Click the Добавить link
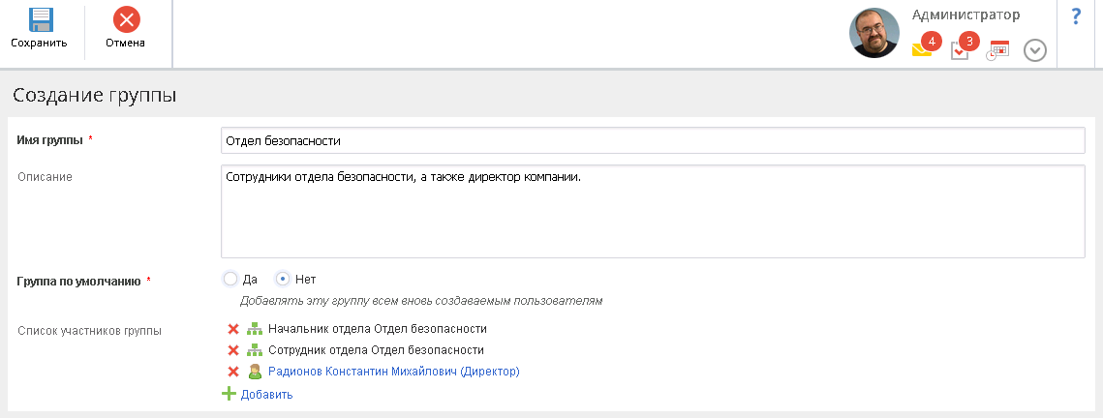Screen dimensions: 1103x418 coord(266,395)
